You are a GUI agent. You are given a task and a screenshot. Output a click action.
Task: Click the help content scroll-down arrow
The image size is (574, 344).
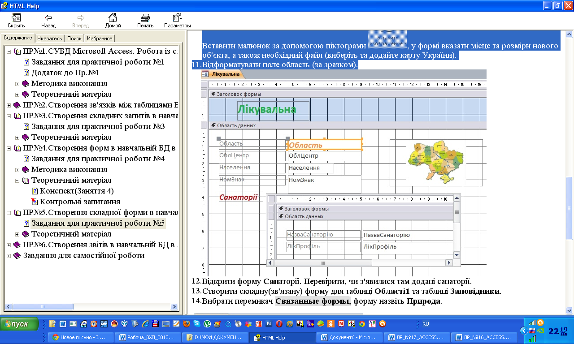pyautogui.click(x=569, y=310)
